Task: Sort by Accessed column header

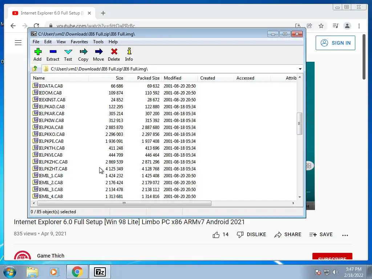Action: click(x=252, y=78)
